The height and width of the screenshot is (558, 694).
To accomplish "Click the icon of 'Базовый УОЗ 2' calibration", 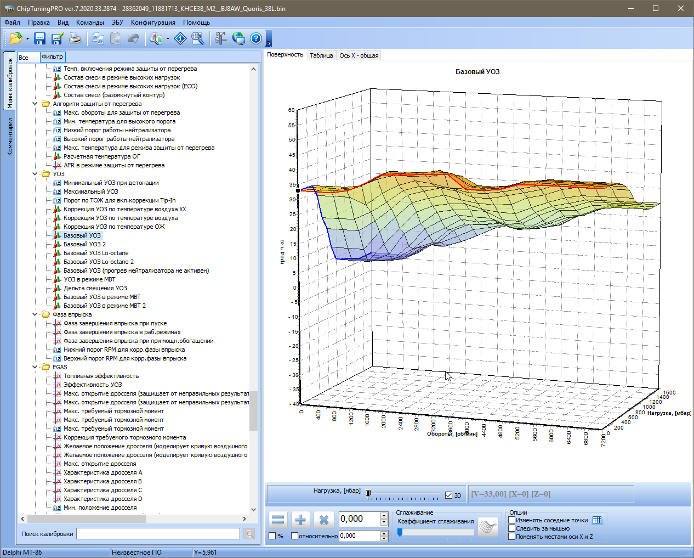I will [57, 244].
